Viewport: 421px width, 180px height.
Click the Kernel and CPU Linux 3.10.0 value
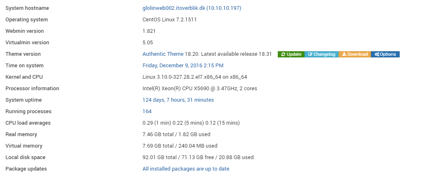pos(194,77)
